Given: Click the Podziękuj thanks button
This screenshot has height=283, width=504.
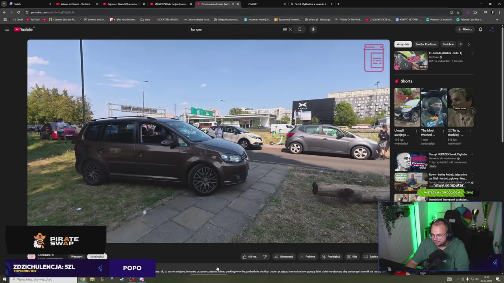Looking at the screenshot, I should click(331, 257).
